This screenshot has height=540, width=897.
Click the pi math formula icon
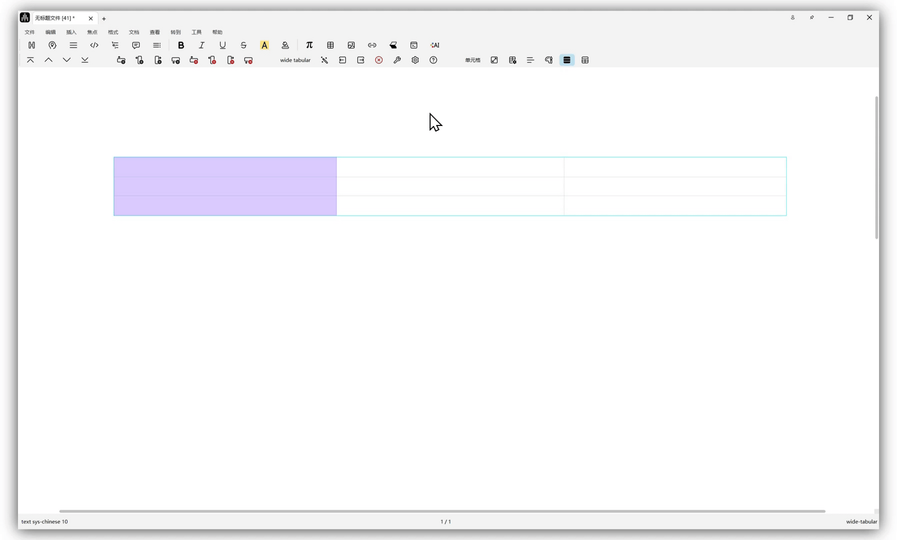309,45
